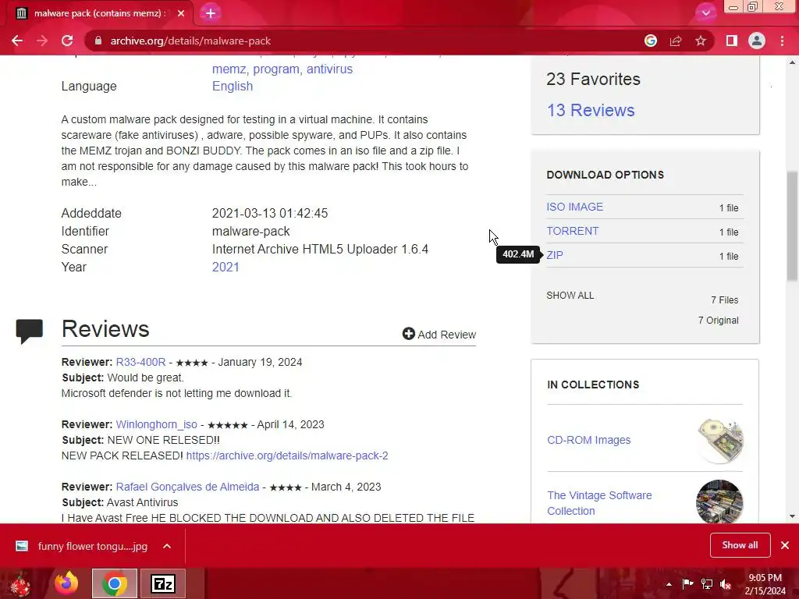Click the Chrome taskbar icon
Image resolution: width=799 pixels, height=599 pixels.
coord(115,583)
